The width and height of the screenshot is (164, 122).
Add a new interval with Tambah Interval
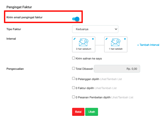(x=148, y=45)
